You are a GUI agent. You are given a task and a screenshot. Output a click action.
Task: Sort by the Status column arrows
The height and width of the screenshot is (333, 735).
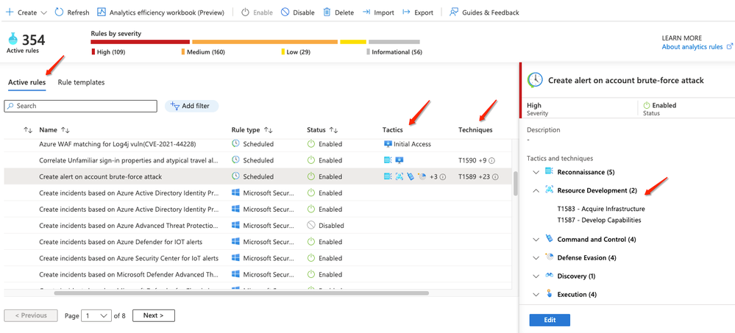pyautogui.click(x=334, y=129)
